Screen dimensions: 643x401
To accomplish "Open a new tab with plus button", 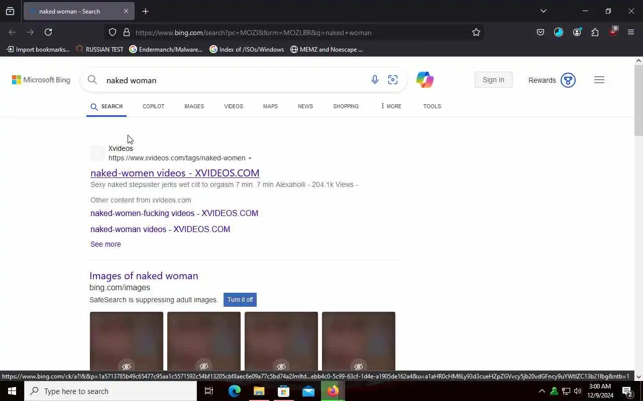I will tap(145, 11).
